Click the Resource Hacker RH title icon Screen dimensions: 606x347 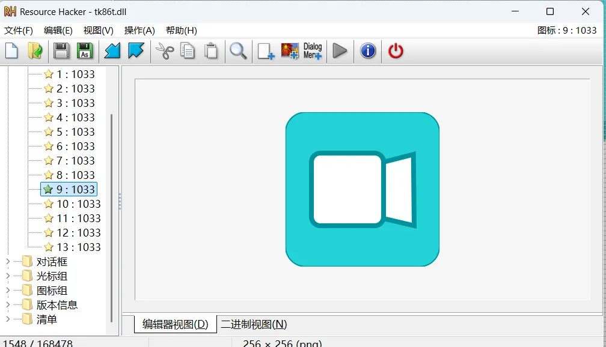[10, 12]
